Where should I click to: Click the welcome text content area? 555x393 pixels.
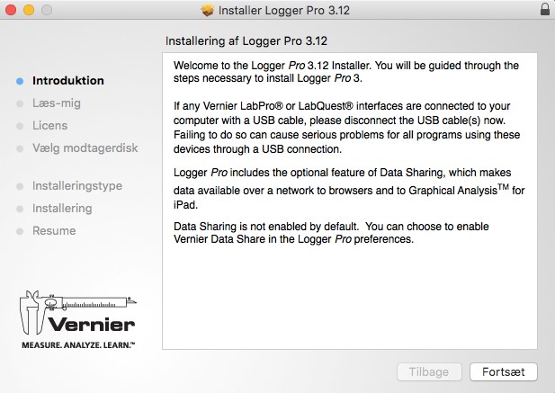click(350, 201)
